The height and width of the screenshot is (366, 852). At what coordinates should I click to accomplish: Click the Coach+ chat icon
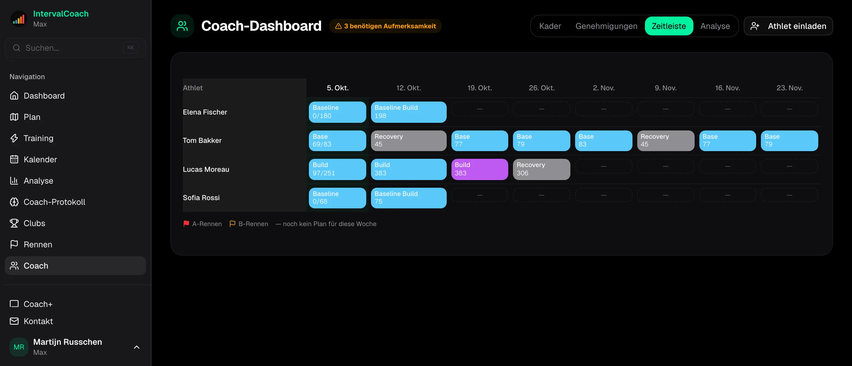(x=14, y=304)
